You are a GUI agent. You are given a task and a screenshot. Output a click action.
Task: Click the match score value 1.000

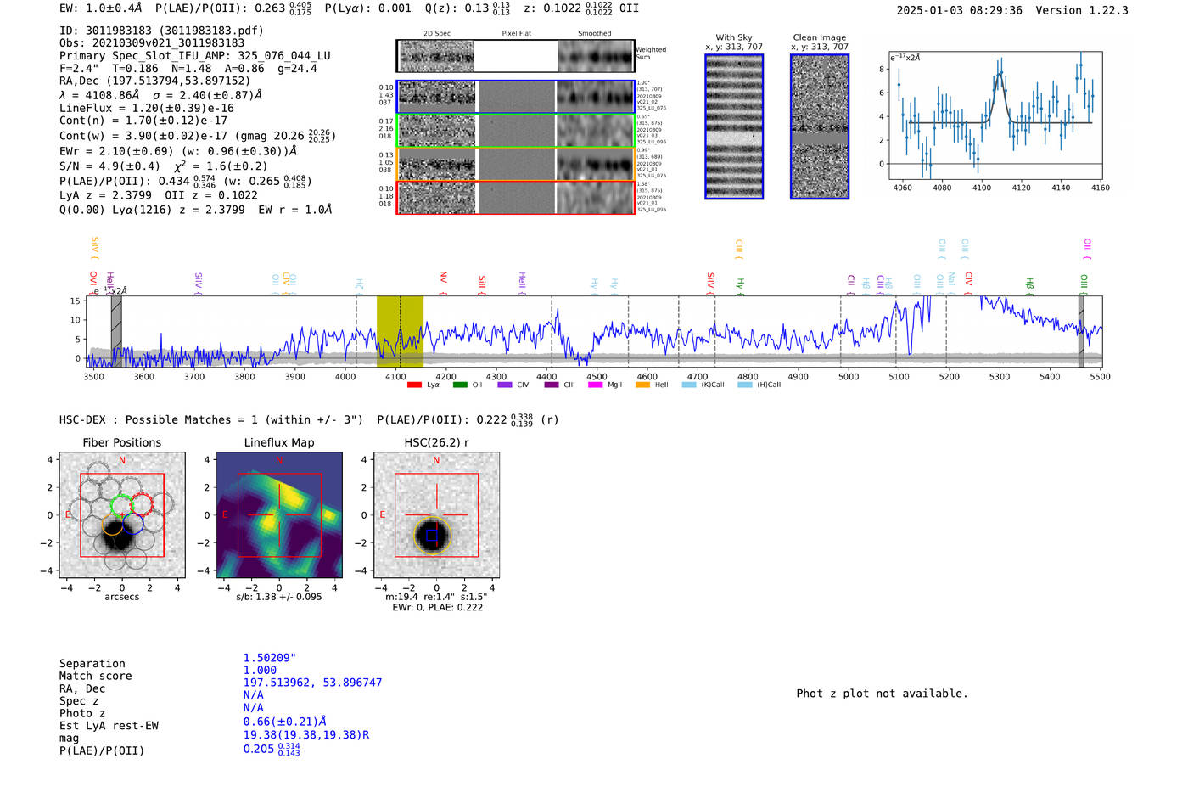coord(260,670)
